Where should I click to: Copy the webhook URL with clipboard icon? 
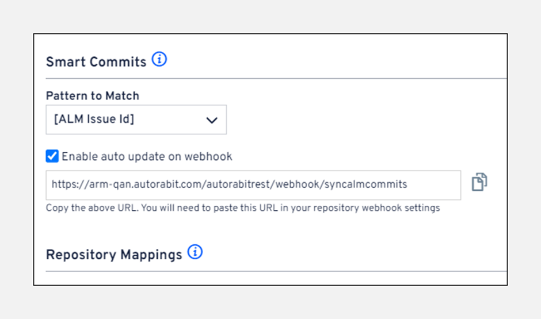[x=479, y=183]
